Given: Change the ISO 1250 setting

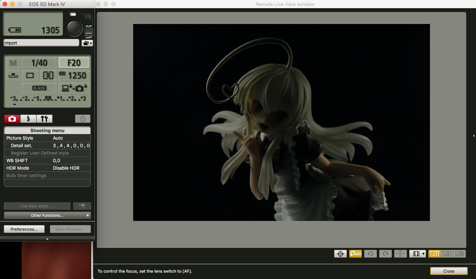Looking at the screenshot, I should pyautogui.click(x=74, y=76).
